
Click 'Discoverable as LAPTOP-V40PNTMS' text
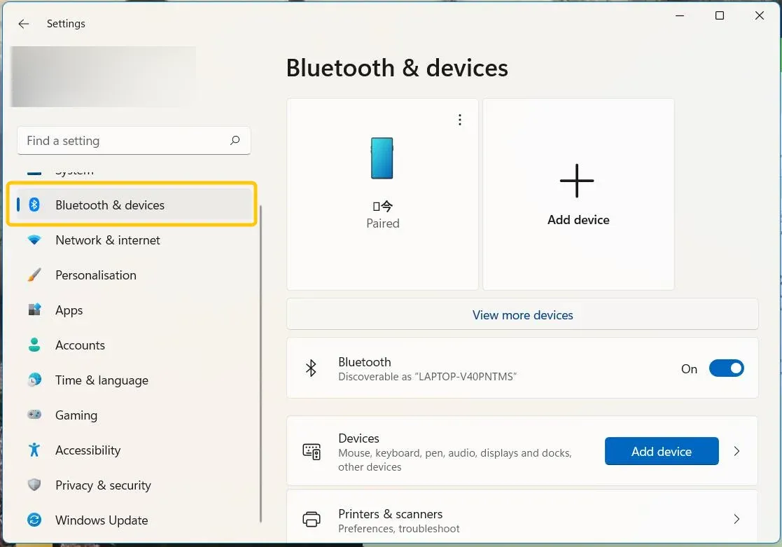(x=428, y=376)
